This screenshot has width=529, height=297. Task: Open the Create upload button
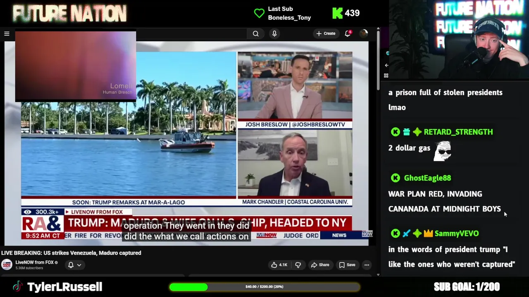[326, 33]
